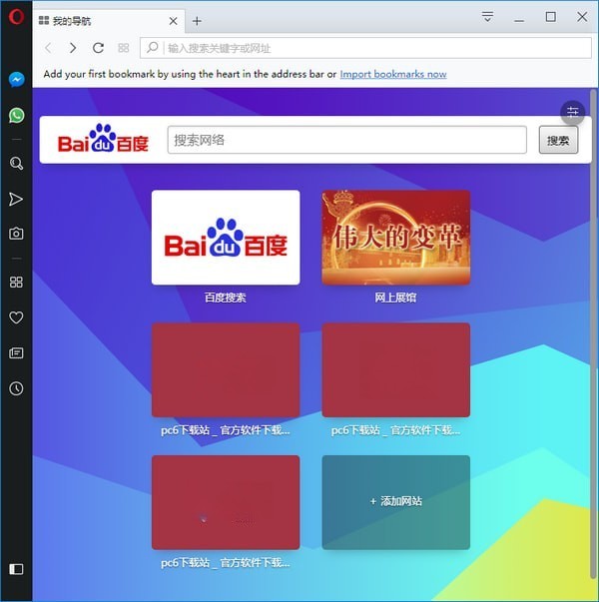599x602 pixels.
Task: Focus the 搜索网络 search field
Action: coord(347,140)
